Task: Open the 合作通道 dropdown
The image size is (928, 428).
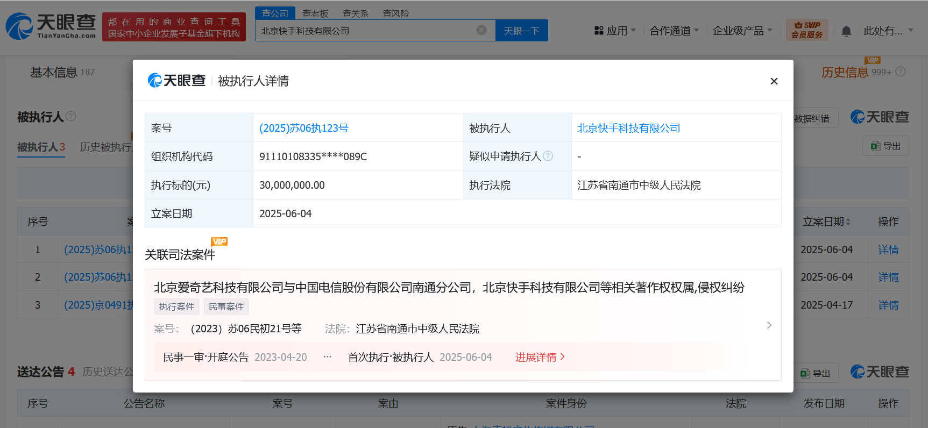Action: pos(675,31)
